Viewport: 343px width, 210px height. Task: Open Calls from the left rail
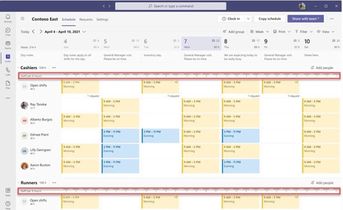click(8, 71)
